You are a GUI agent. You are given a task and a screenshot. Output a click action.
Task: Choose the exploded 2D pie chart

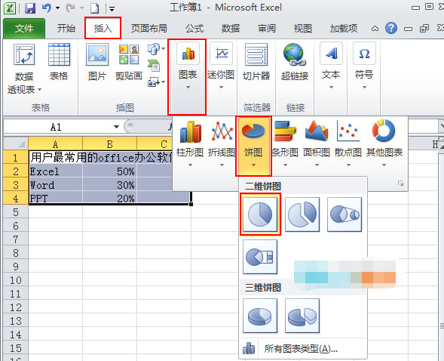302,214
